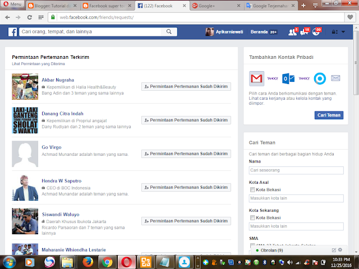Open chat settings gear icon
The width and height of the screenshot is (359, 269).
pyautogui.click(x=340, y=250)
